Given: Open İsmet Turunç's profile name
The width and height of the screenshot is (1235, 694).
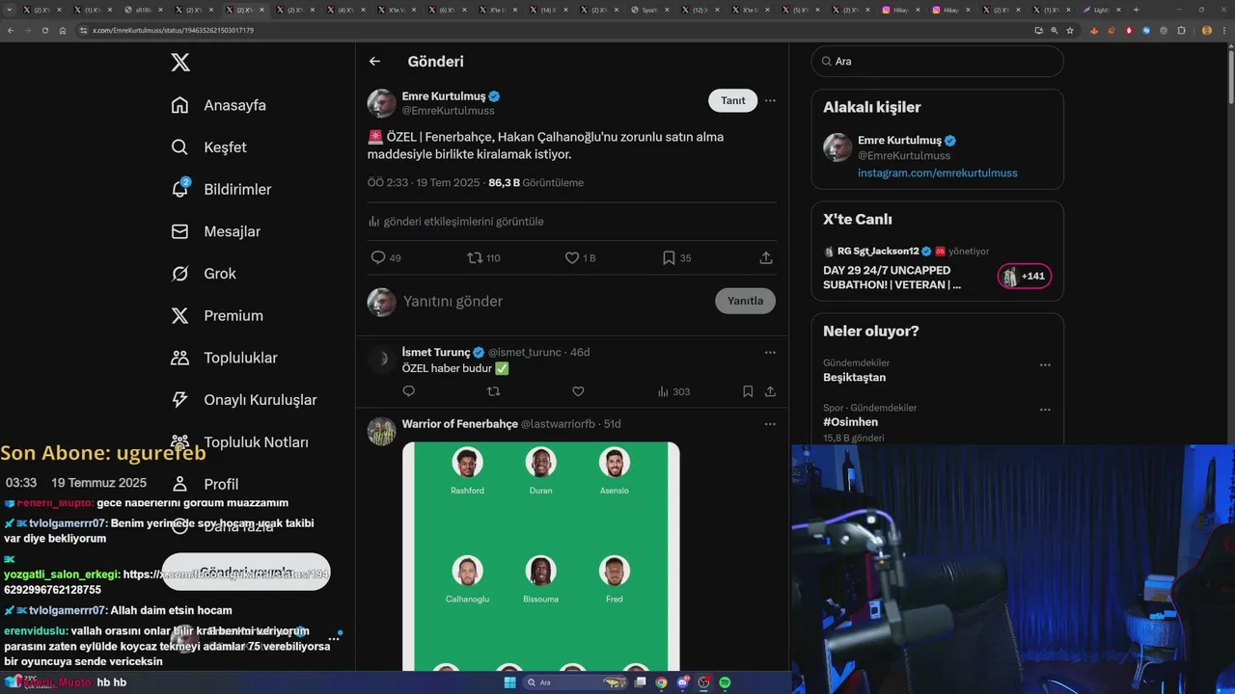Looking at the screenshot, I should (x=436, y=352).
